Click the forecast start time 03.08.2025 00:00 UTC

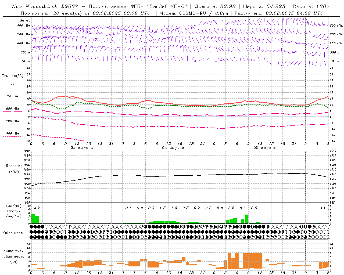coord(121,13)
